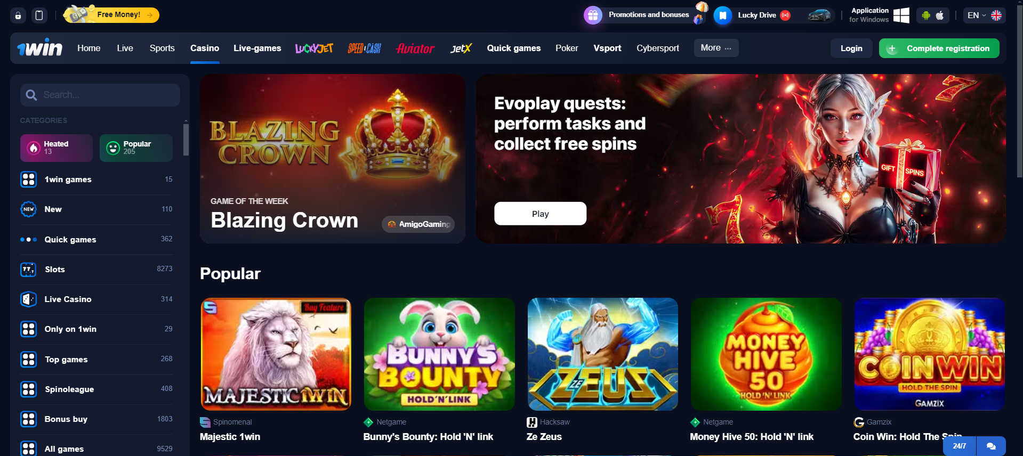Select the Heated category filter
The image size is (1023, 456).
tap(57, 148)
